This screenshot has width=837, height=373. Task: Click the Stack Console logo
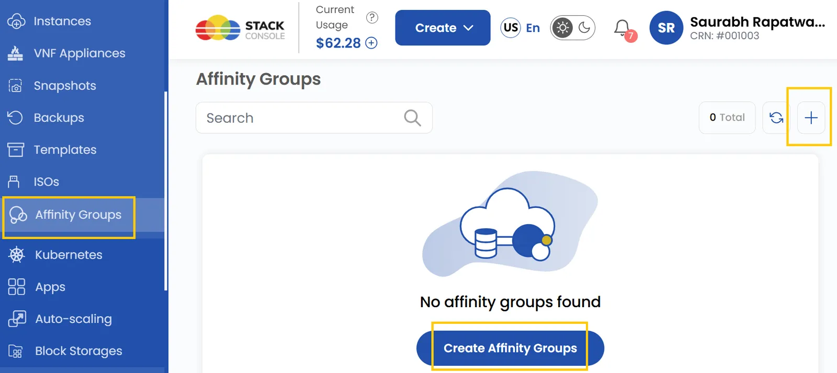point(240,28)
